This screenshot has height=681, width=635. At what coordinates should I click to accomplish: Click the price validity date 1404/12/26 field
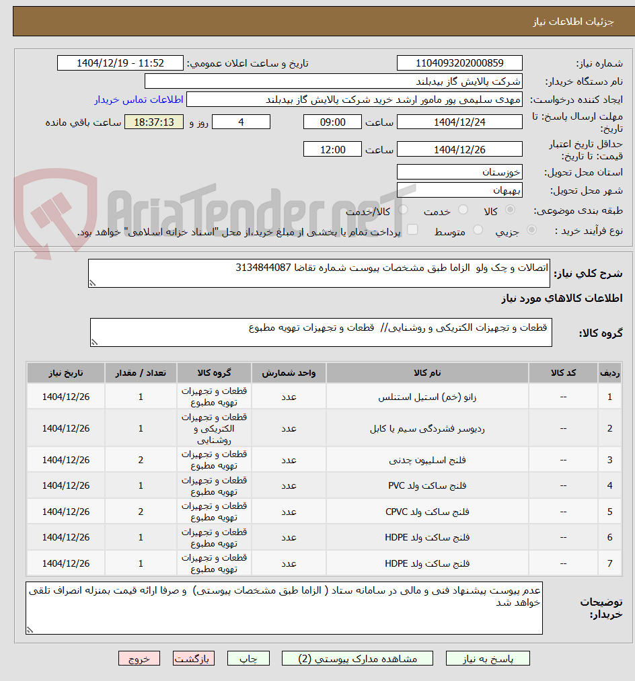[459, 149]
